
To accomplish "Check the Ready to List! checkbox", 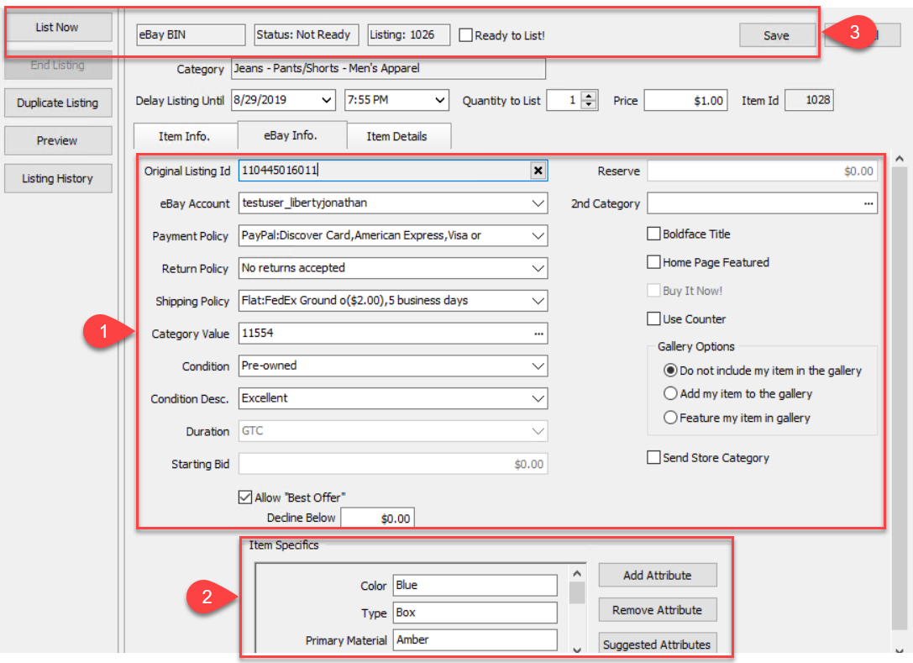I will click(x=466, y=35).
